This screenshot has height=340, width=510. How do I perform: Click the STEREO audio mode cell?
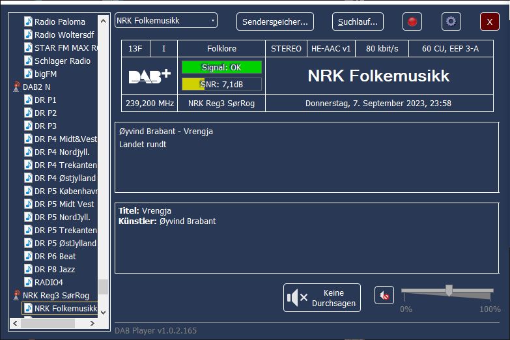286,49
